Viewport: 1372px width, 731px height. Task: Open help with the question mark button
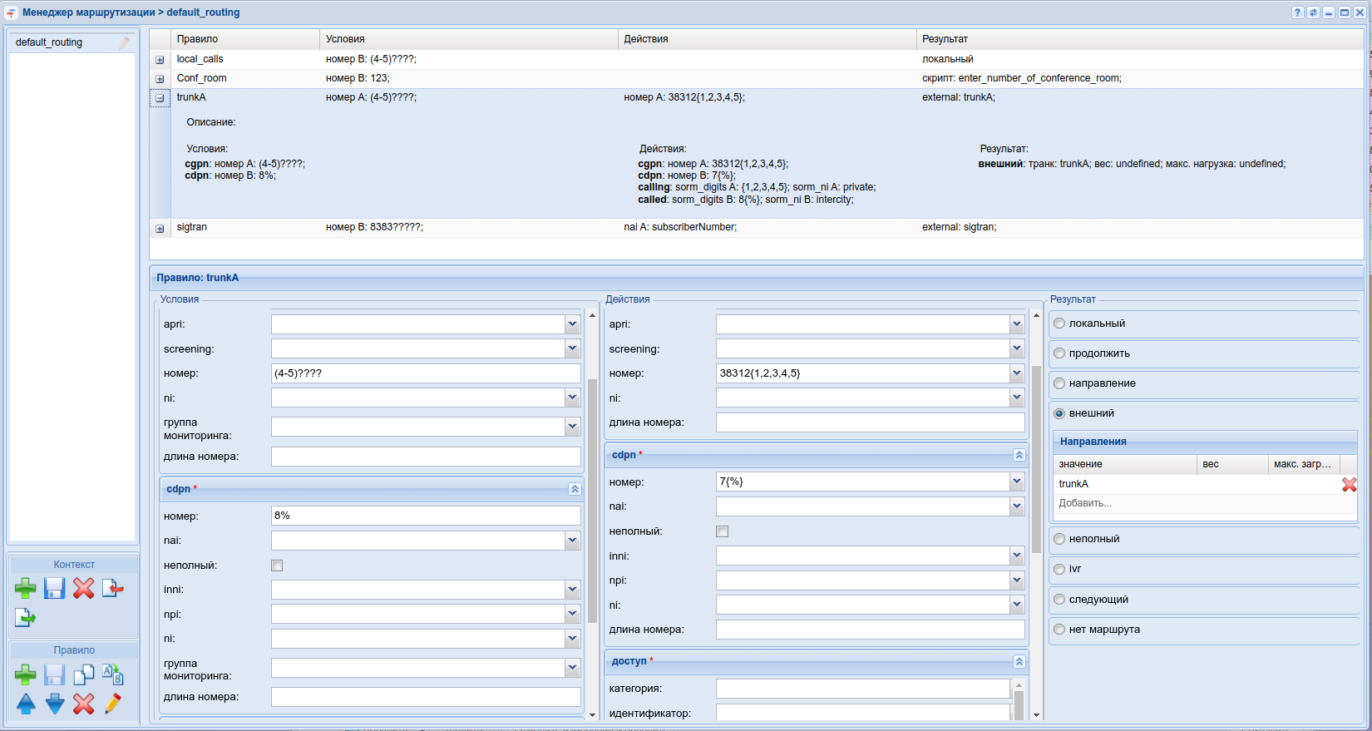1297,12
